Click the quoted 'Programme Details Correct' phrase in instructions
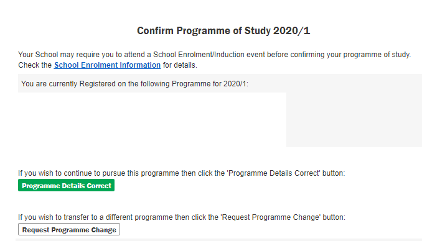The height and width of the screenshot is (241, 422). click(274, 173)
